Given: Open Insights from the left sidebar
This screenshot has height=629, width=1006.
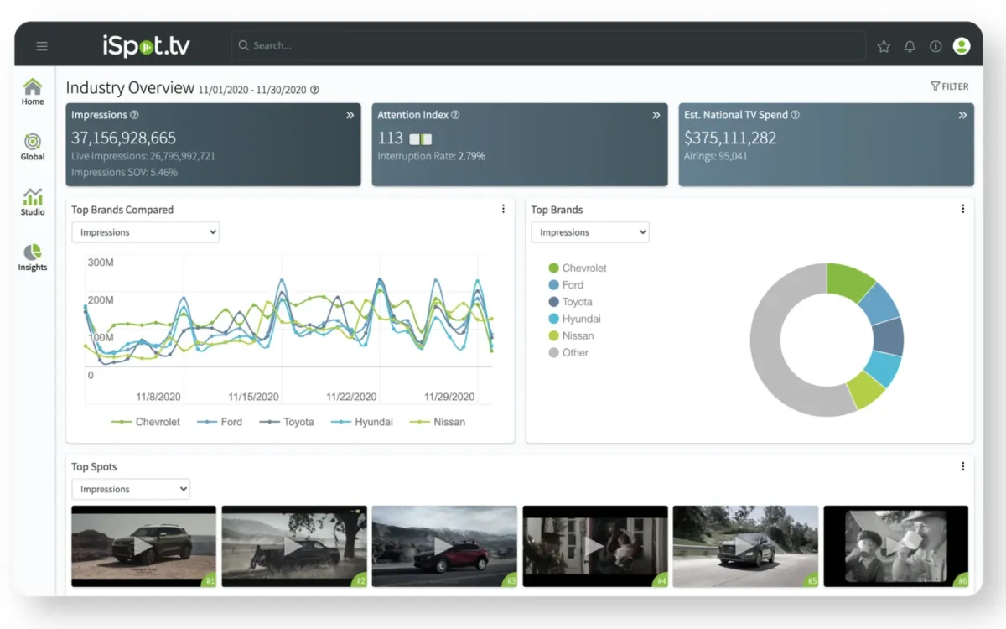Looking at the screenshot, I should click(32, 257).
